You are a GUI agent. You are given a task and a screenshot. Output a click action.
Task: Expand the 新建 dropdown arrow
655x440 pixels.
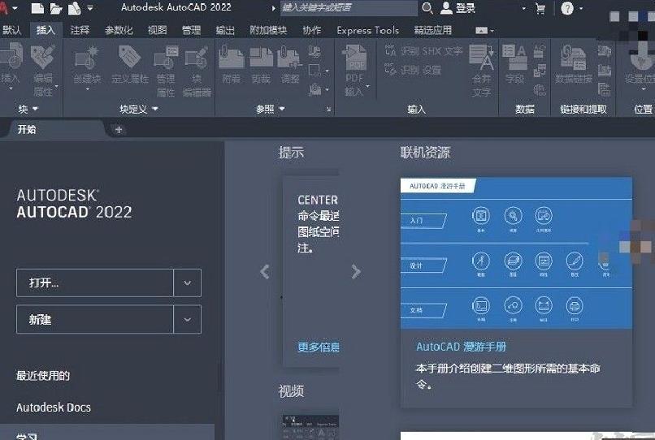(187, 319)
